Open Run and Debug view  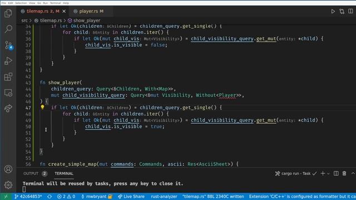(8, 61)
